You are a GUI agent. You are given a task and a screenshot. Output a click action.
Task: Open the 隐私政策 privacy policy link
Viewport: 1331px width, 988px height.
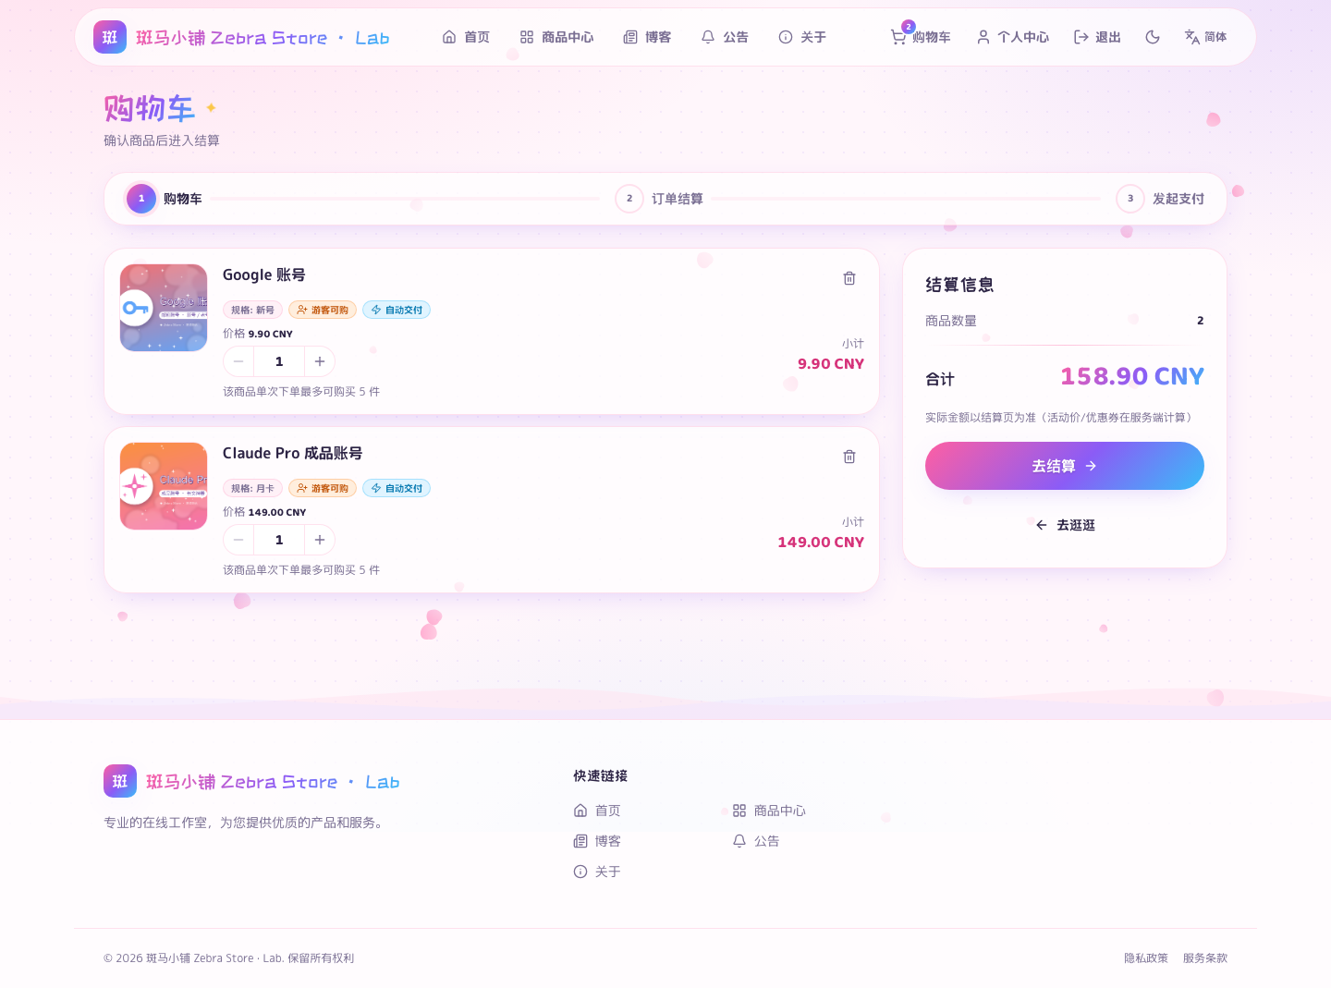1146,958
